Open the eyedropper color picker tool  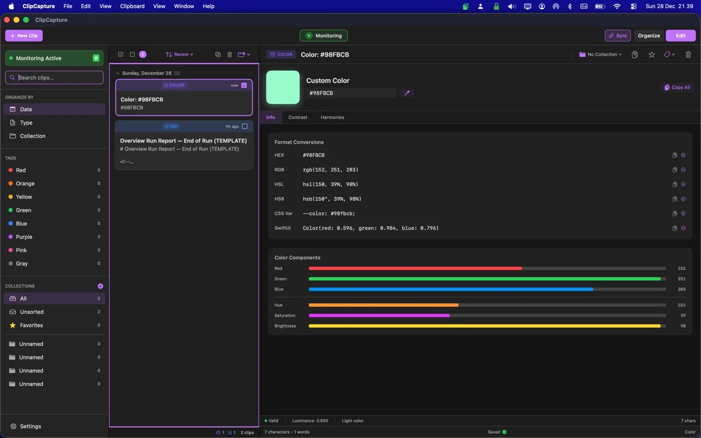click(x=407, y=93)
